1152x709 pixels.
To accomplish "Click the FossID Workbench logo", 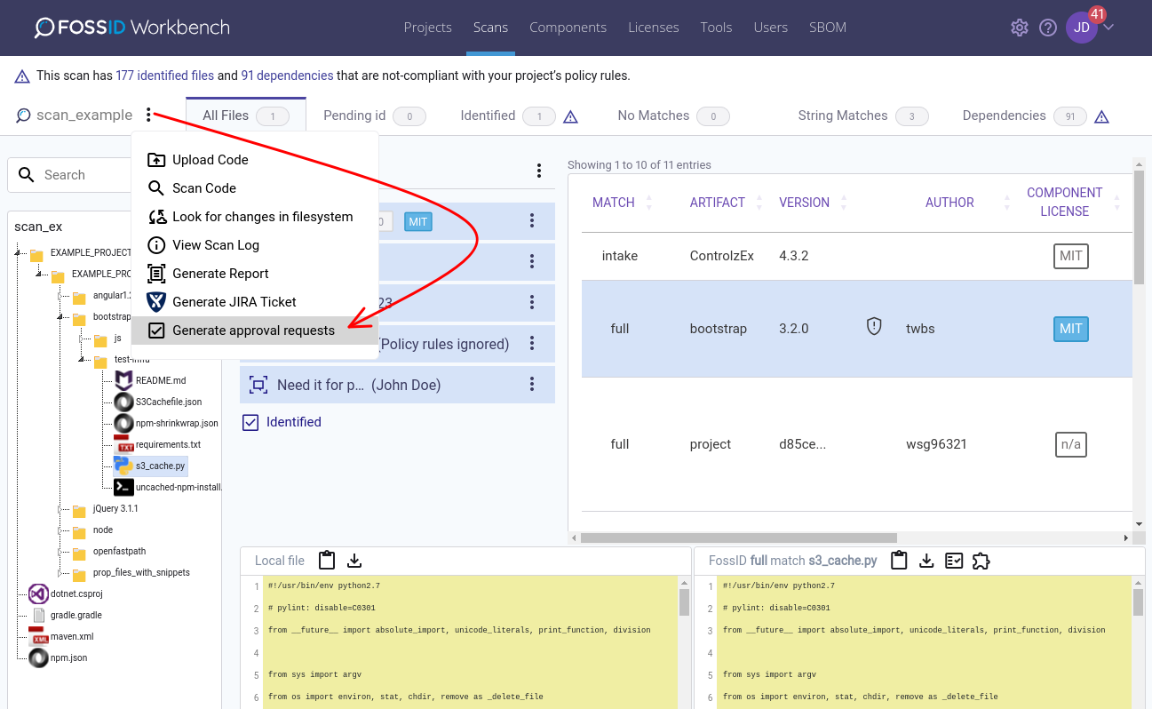I will coord(132,28).
